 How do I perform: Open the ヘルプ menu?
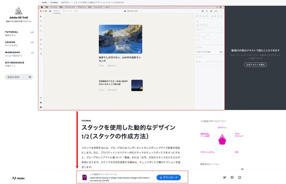pyautogui.click(x=107, y=7)
